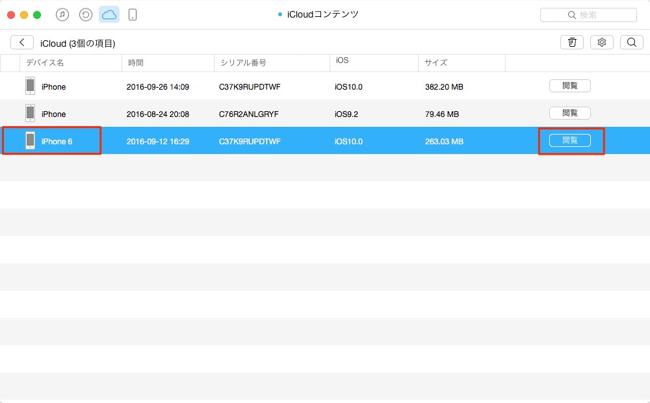Open the iTunes library music icon
The image size is (650, 403).
point(62,15)
